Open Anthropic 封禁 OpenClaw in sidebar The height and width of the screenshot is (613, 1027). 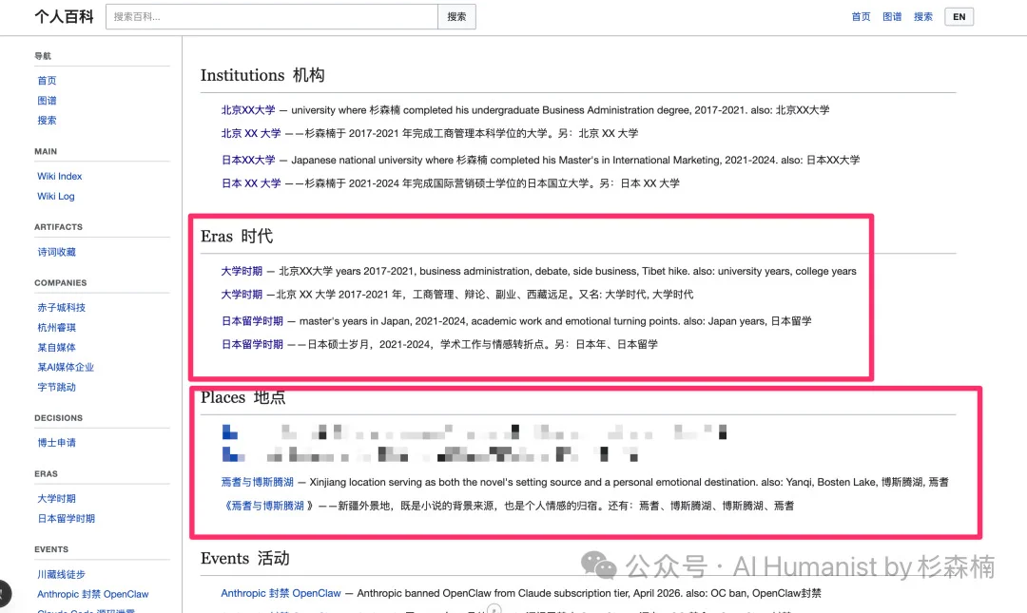tap(93, 594)
